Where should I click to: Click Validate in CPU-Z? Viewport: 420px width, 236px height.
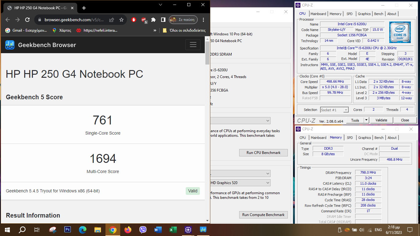[381, 120]
